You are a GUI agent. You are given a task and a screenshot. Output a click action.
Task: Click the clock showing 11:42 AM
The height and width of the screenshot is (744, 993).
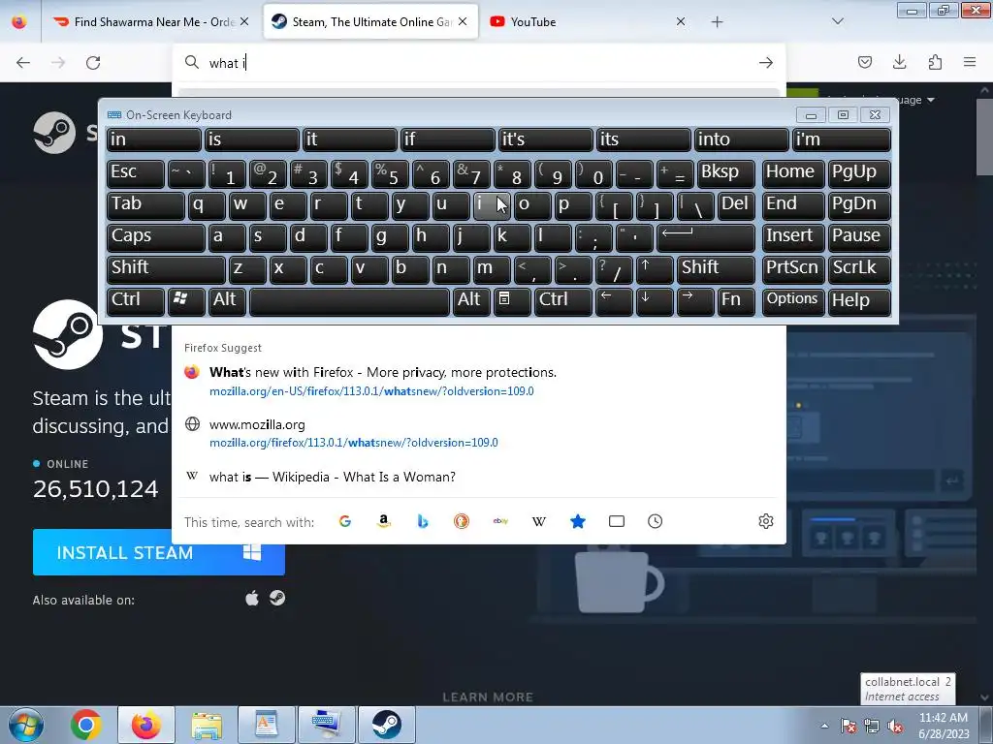click(x=944, y=718)
